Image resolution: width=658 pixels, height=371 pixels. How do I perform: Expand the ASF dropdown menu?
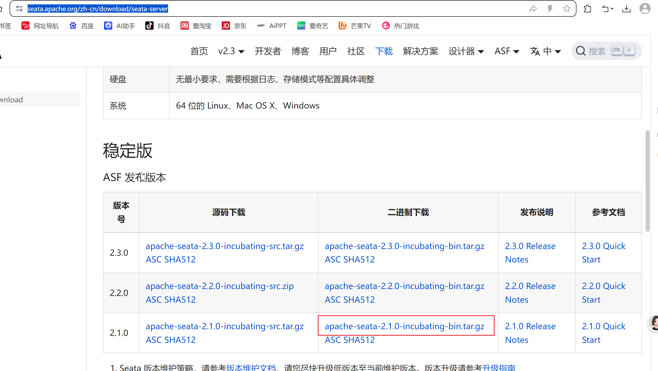(x=507, y=51)
